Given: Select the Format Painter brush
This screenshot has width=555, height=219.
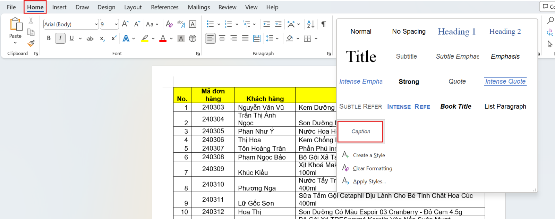Looking at the screenshot, I should tap(31, 43).
